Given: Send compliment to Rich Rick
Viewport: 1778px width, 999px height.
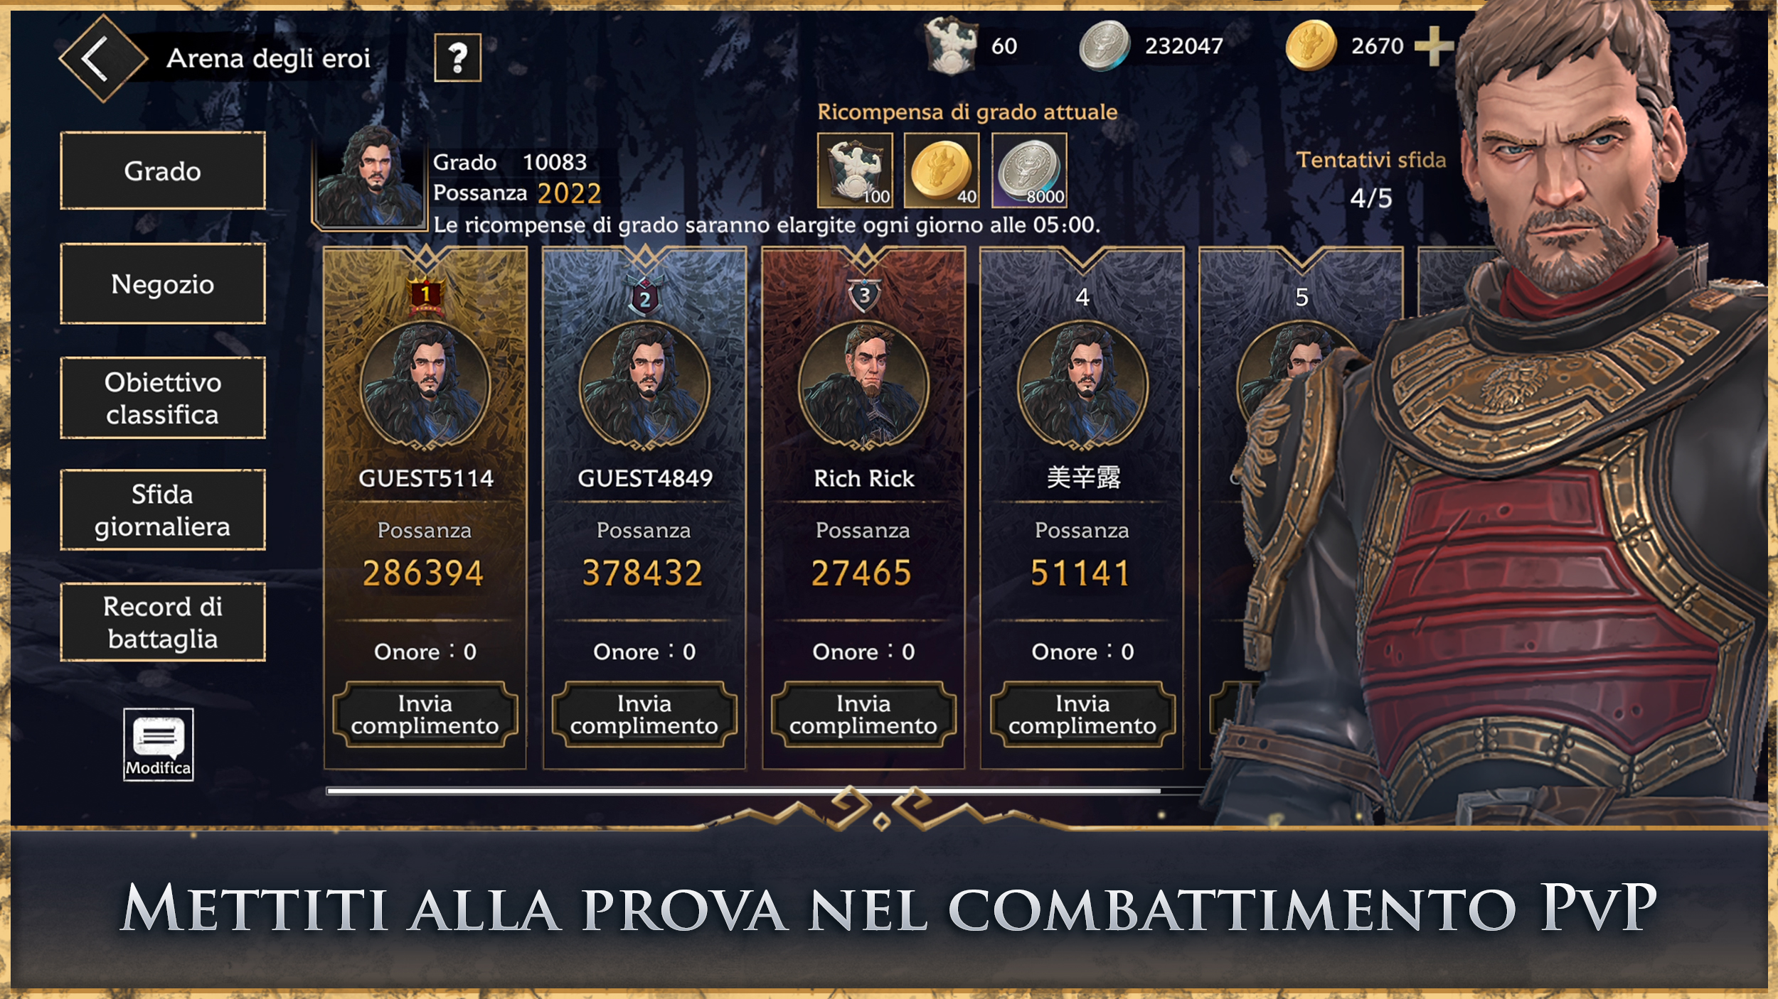Looking at the screenshot, I should [x=863, y=714].
